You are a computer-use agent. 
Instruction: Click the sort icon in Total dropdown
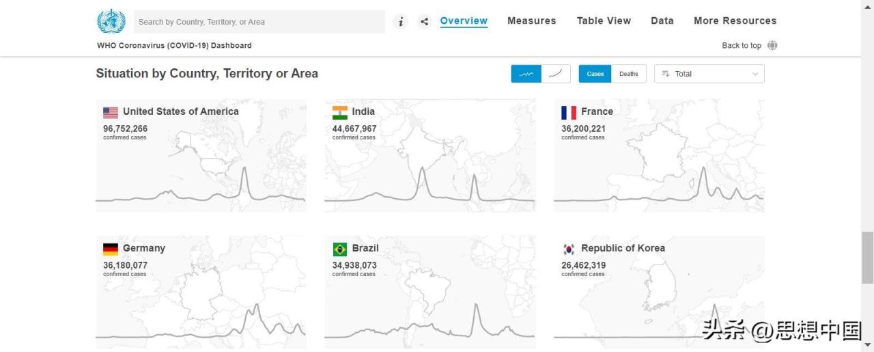coord(666,74)
